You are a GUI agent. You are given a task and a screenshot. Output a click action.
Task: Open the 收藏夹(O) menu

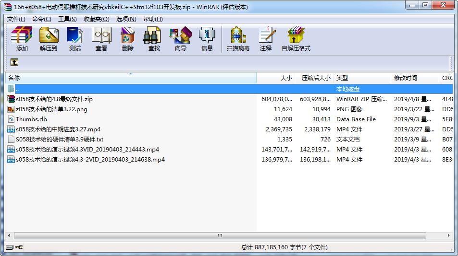click(97, 19)
